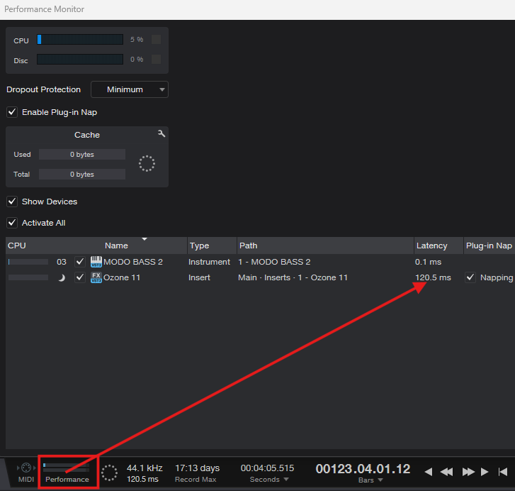Sort by Plug-in Nap column header
The image size is (515, 491).
489,245
